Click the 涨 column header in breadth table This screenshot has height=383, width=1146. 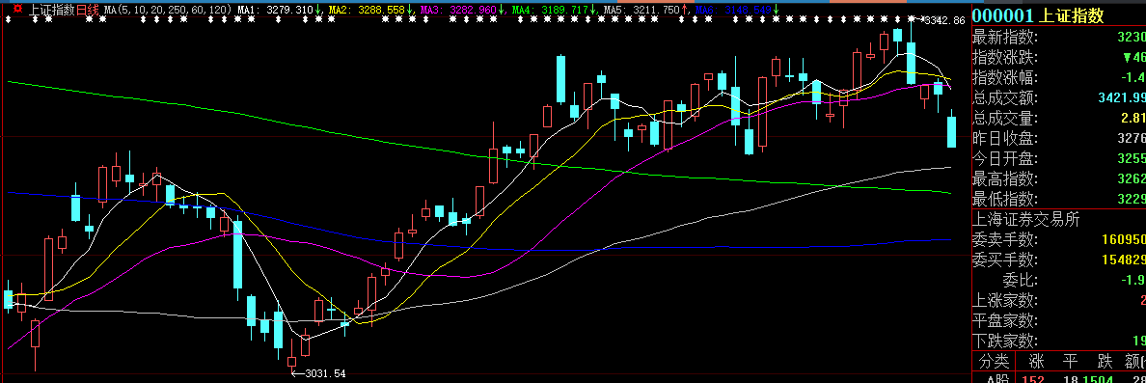[x=1036, y=361]
